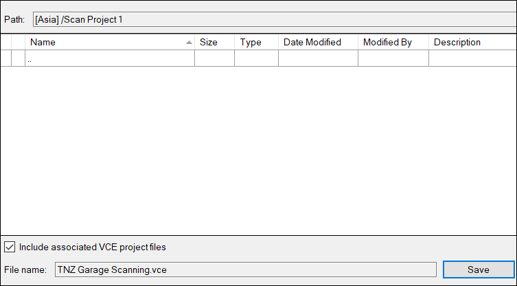Click the empty area of the file list
The image size is (517, 286).
coord(258,151)
